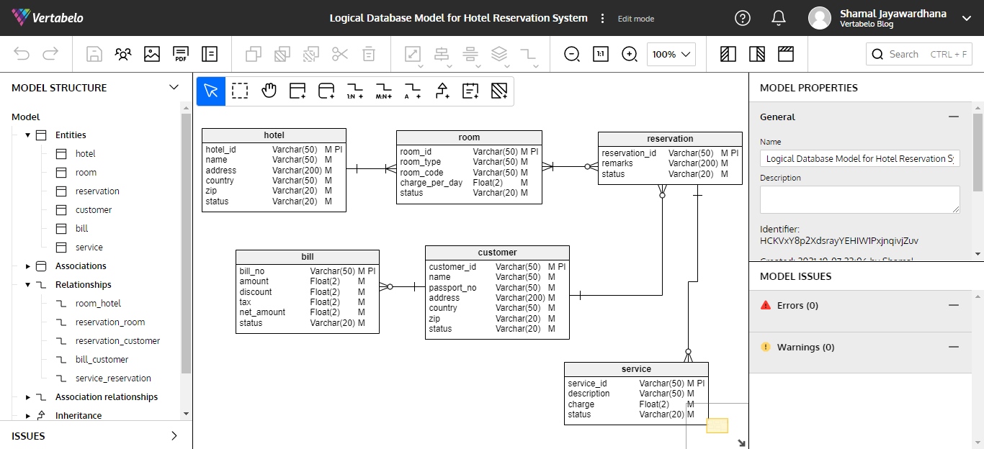Open the three-dot model menu
Screen dimensions: 984x449
pyautogui.click(x=603, y=18)
